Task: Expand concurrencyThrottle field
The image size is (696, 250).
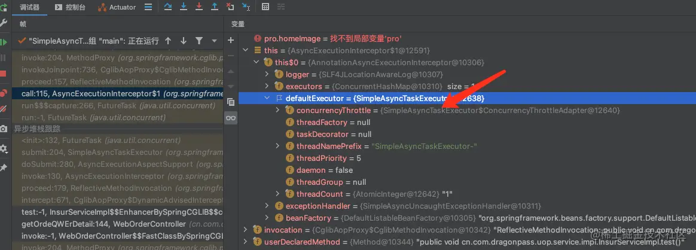Action: (277, 110)
